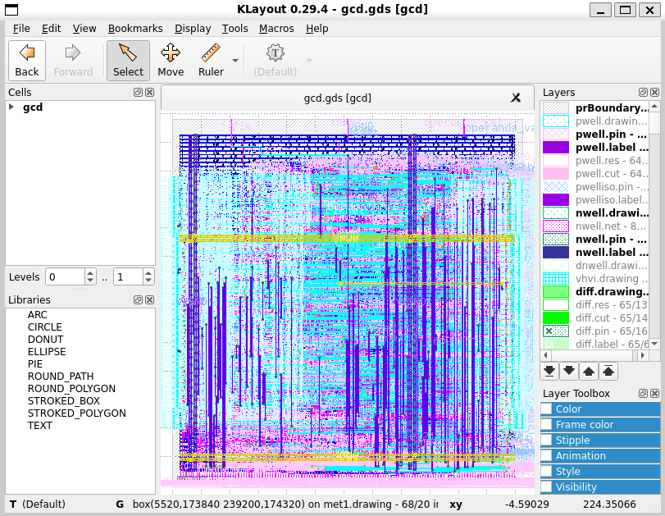Click the Back navigation arrow button
Screen dimensions: 665x516
(x=27, y=61)
